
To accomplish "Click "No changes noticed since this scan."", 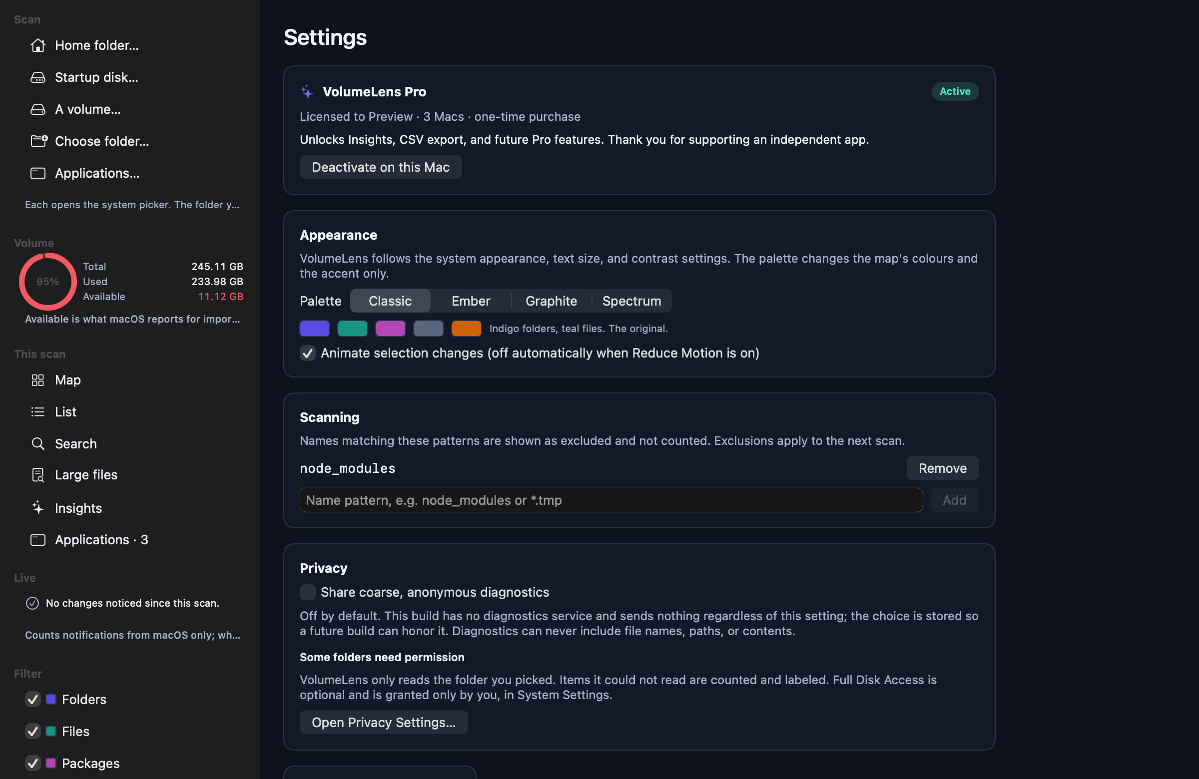I will [132, 603].
